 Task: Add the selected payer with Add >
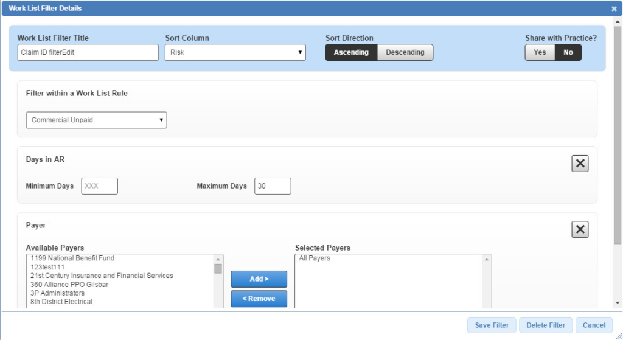pos(259,279)
